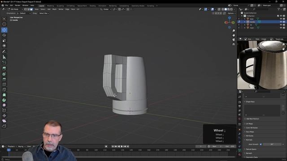The height and width of the screenshot is (161, 287).
Task: Expand the Texture Space panel
Action: pyautogui.click(x=251, y=149)
